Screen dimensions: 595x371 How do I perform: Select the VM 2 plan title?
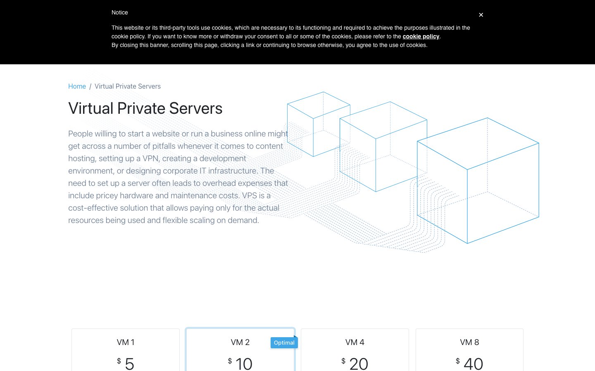[x=240, y=342]
